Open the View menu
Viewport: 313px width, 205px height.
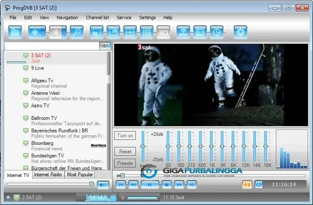[44, 18]
